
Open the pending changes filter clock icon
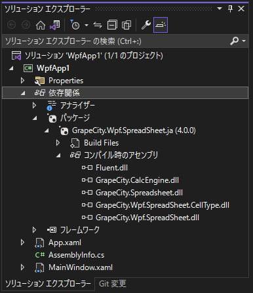tap(75, 25)
